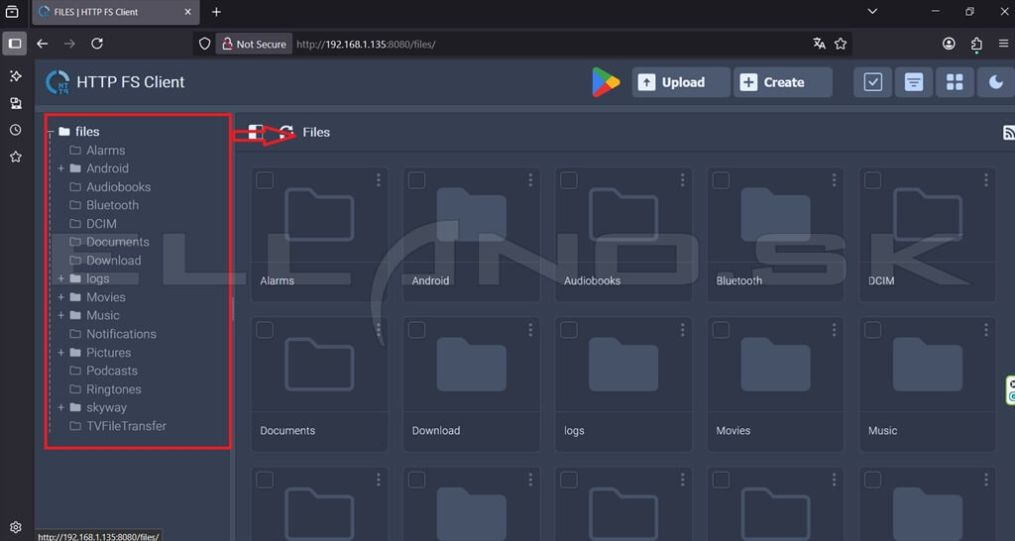The image size is (1015, 541).
Task: Toggle the browser sidebar panel button
Action: click(x=15, y=44)
